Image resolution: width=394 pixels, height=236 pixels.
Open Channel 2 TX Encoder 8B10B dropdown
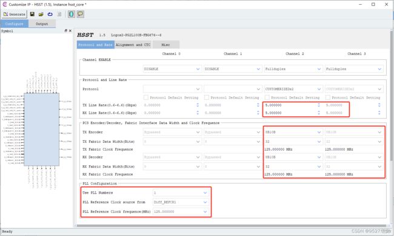click(x=293, y=132)
